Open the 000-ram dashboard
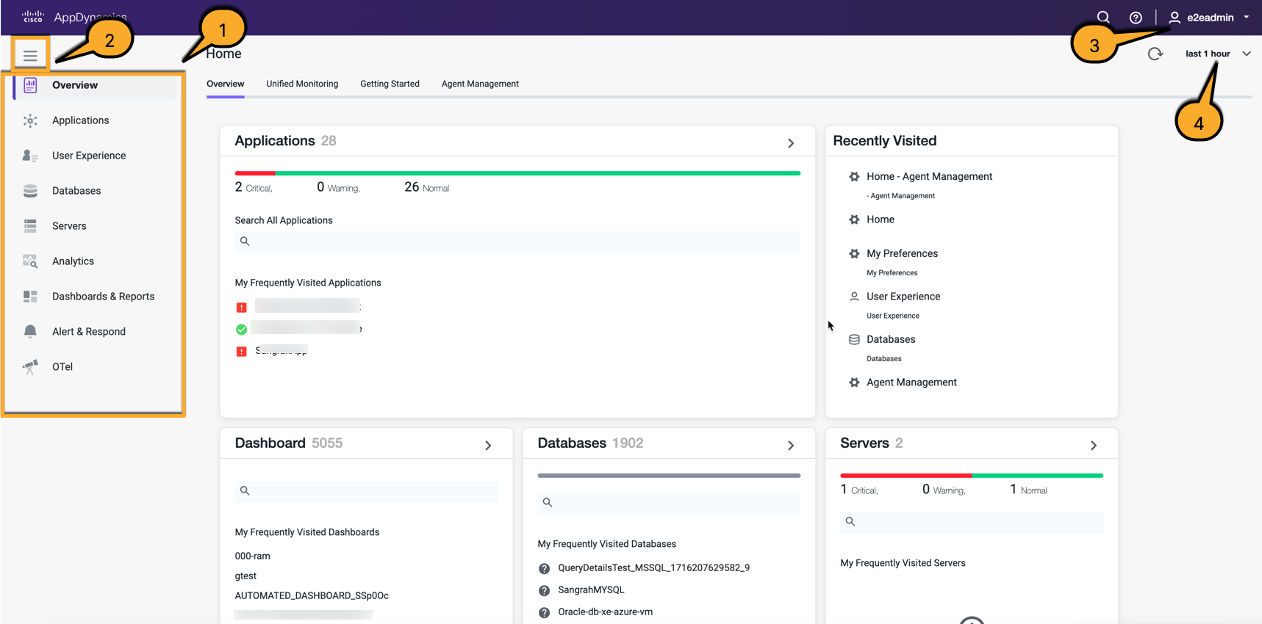 (x=252, y=556)
